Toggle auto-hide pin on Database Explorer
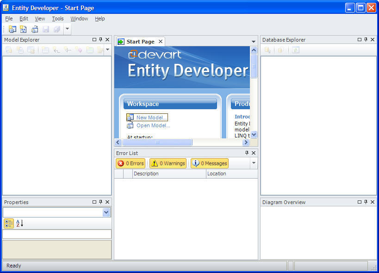Image resolution: width=379 pixels, height=273 pixels. (x=366, y=40)
